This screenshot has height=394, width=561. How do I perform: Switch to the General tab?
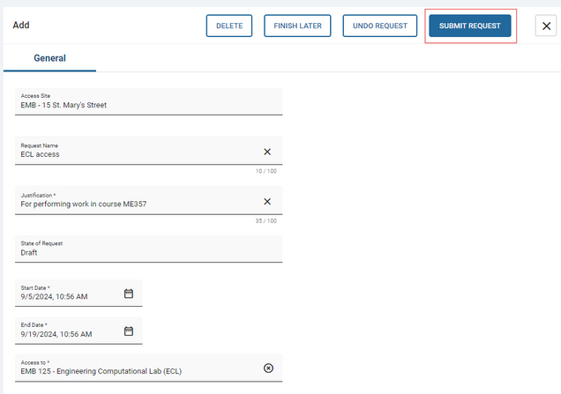pyautogui.click(x=50, y=58)
